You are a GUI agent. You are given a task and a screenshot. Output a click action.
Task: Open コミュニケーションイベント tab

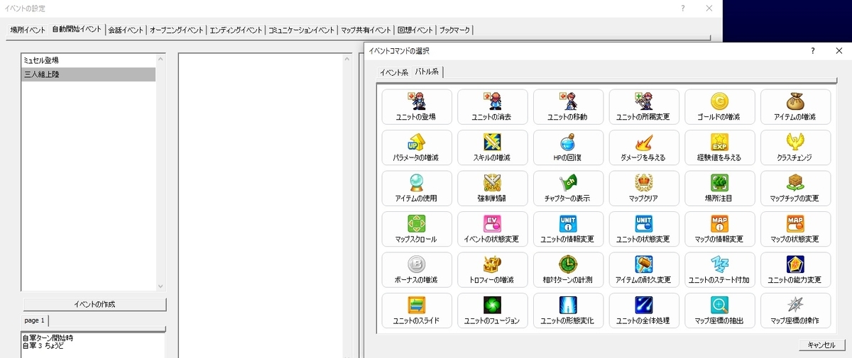(x=302, y=30)
